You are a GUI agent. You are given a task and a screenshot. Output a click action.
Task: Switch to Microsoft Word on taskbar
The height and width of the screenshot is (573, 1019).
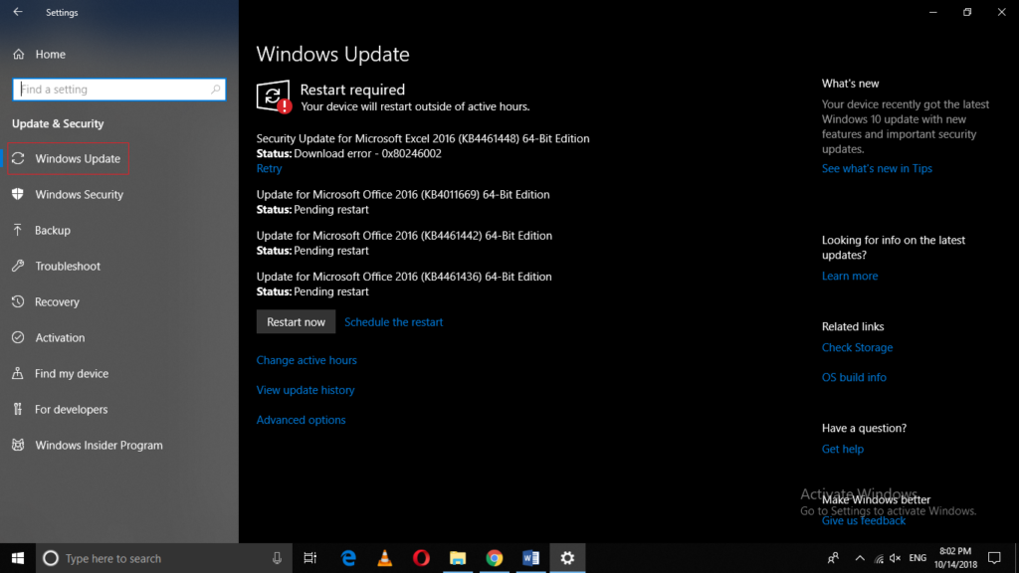point(530,558)
